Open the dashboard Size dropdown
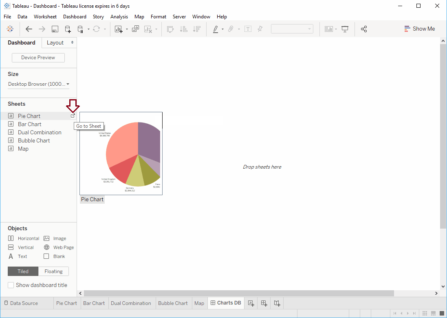This screenshot has width=447, height=318. (x=38, y=84)
